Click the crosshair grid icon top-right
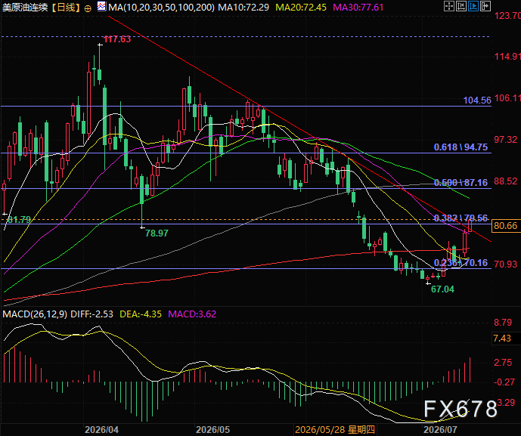The image size is (521, 436). (x=449, y=6)
